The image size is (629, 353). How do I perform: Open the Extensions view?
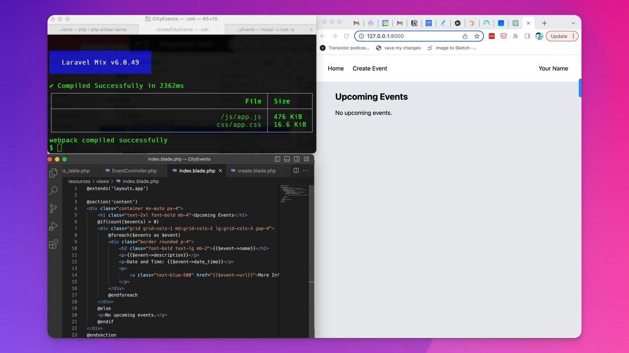click(53, 244)
